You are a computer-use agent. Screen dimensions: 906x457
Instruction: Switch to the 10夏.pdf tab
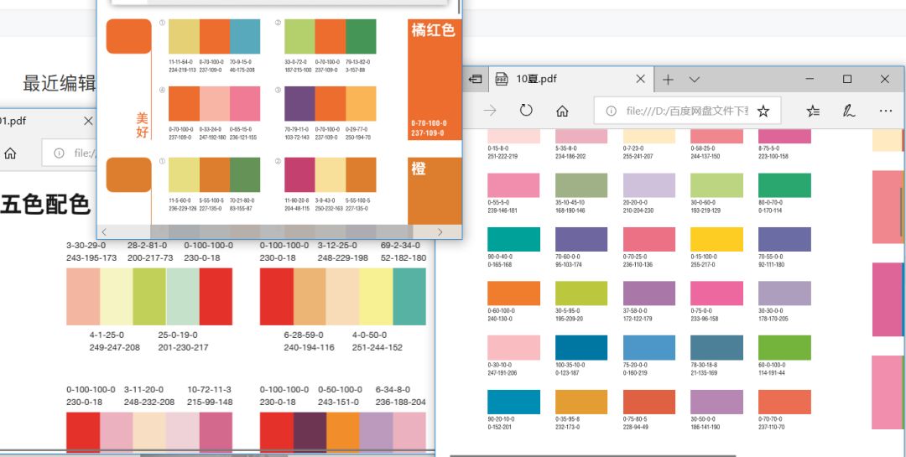coord(554,80)
